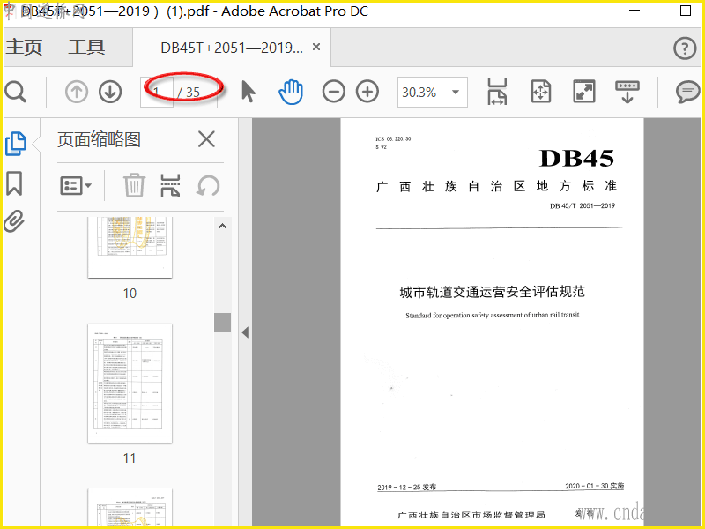Click the thumbnail panel scrollbar handle
The width and height of the screenshot is (705, 529).
(222, 322)
